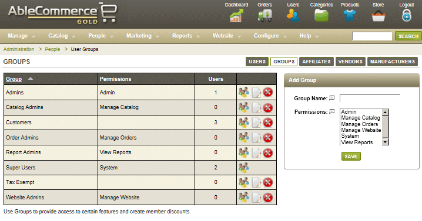Switch to the Groups tab
422x221 pixels.
[x=284, y=62]
